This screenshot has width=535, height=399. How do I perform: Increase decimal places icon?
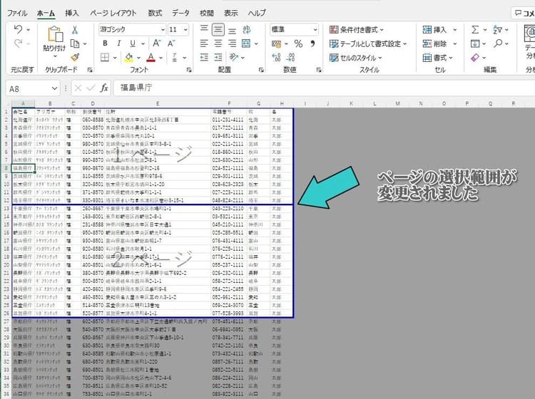pyautogui.click(x=276, y=57)
